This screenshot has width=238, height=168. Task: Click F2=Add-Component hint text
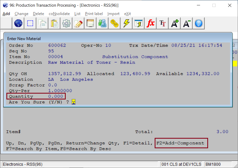point(180,143)
